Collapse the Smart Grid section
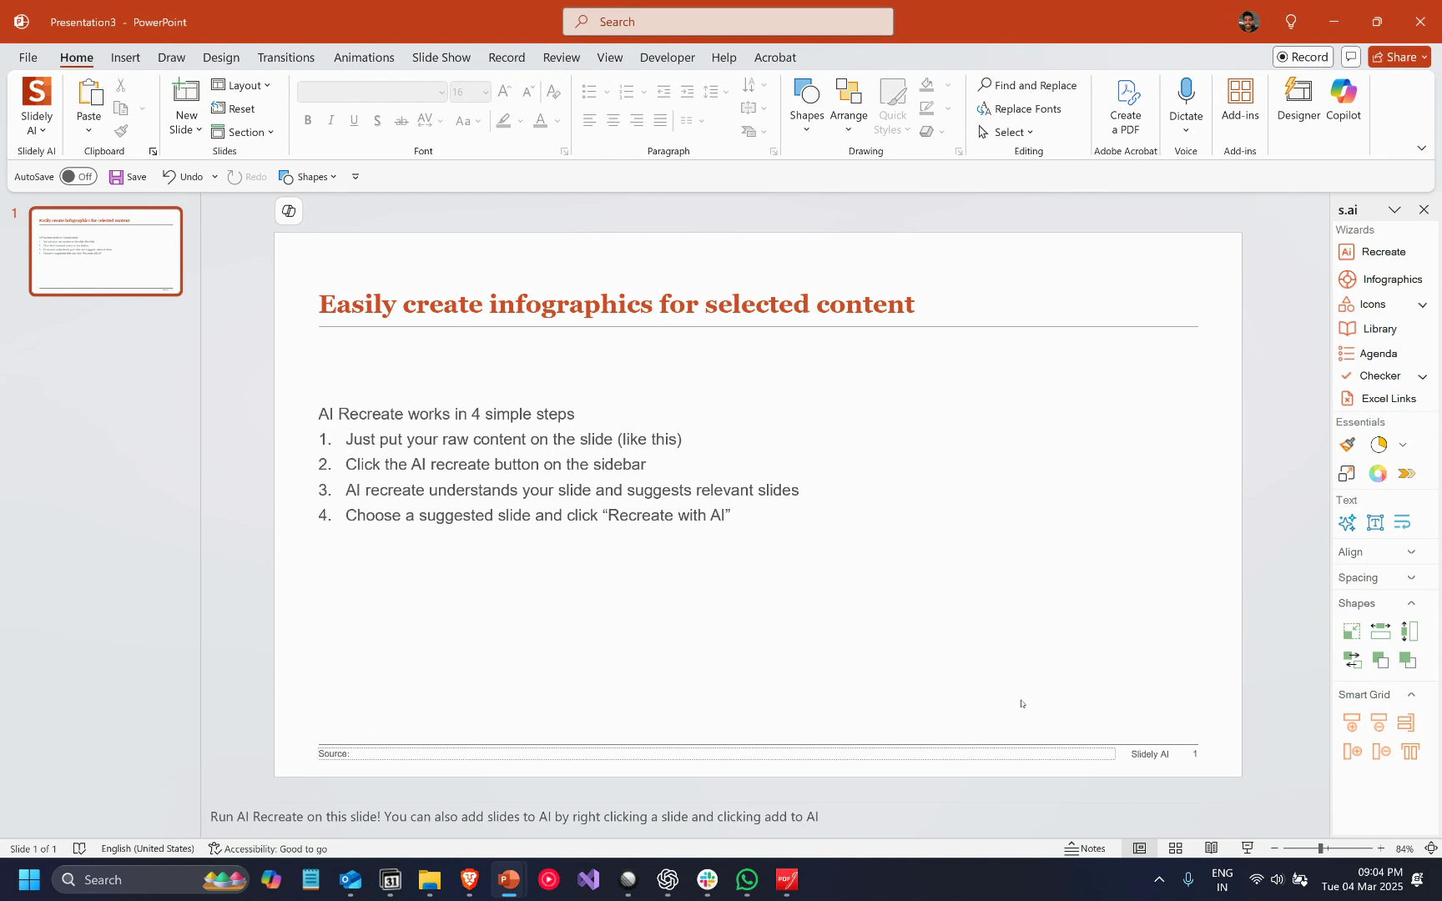Viewport: 1442px width, 901px height. (1411, 695)
